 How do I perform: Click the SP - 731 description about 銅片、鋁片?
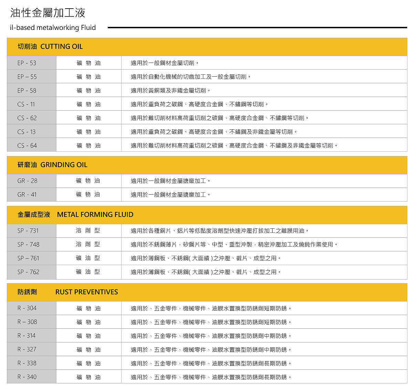coord(220,230)
